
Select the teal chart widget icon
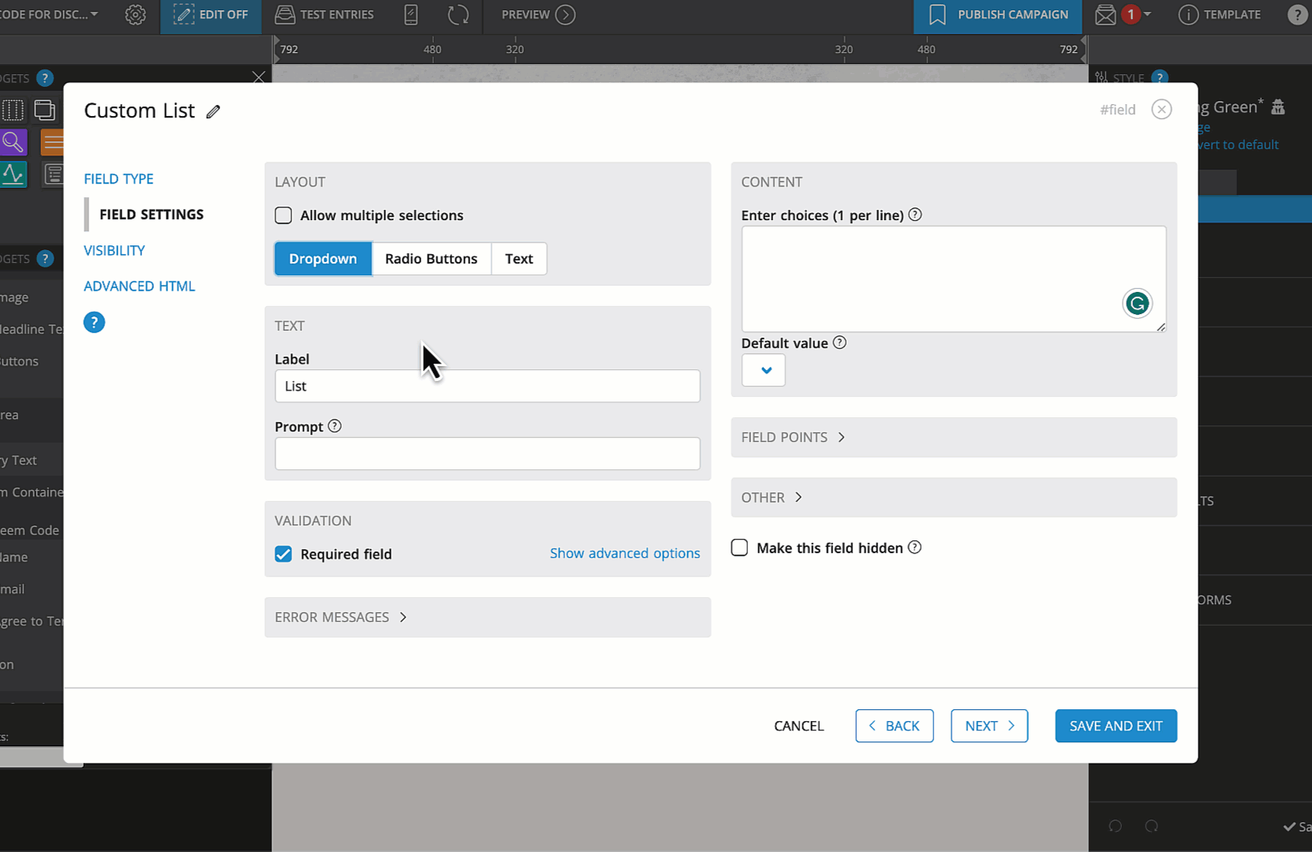tap(13, 174)
